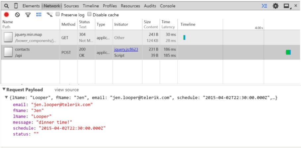The height and width of the screenshot is (148, 301).
Task: Close the DevTools panel
Action: pyautogui.click(x=296, y=6)
